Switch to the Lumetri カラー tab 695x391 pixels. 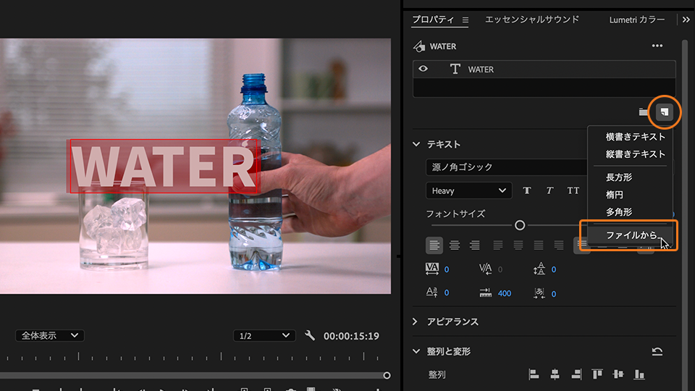637,20
